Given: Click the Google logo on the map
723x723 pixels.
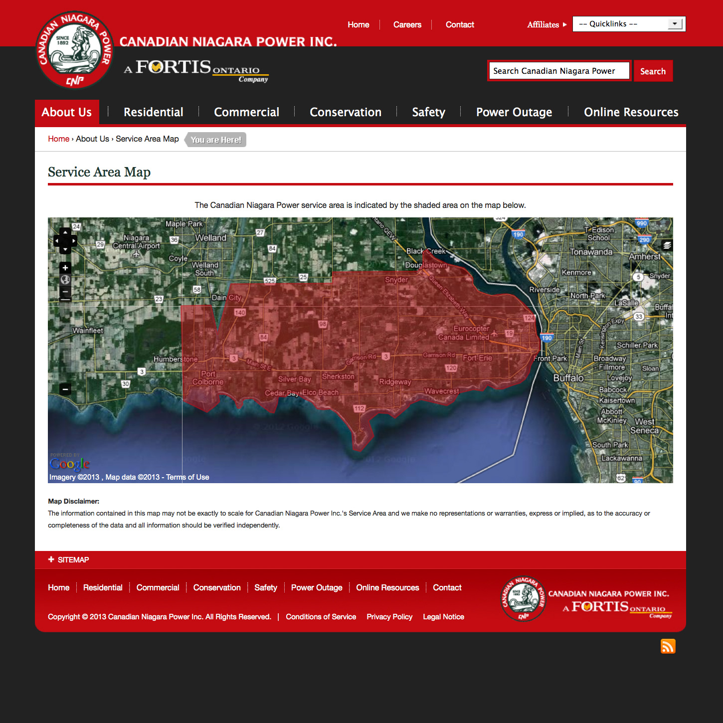Looking at the screenshot, I should 70,464.
